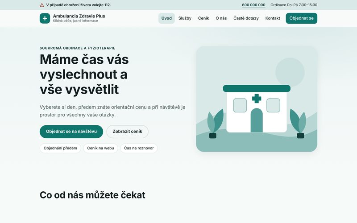Click the Ordinace Po–Pá 7:30–15:30 text
Image resolution: width=357 pixels, height=223 pixels.
(x=294, y=5)
